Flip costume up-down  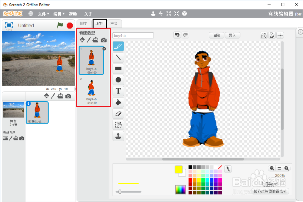pyautogui.click(x=272, y=35)
